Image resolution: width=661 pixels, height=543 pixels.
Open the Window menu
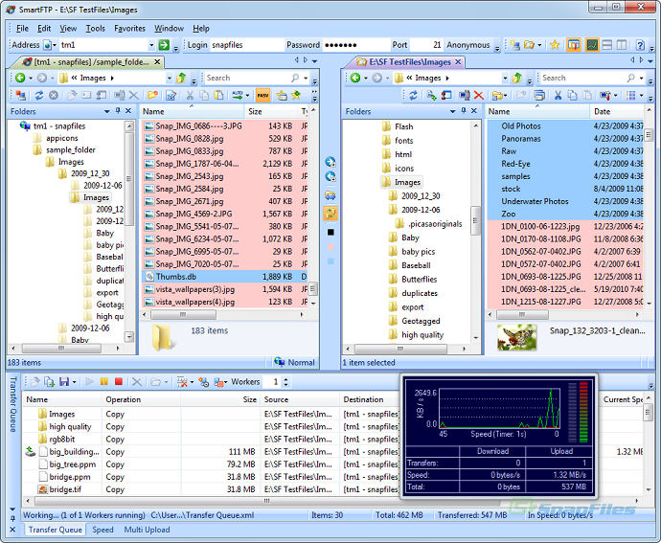[169, 28]
